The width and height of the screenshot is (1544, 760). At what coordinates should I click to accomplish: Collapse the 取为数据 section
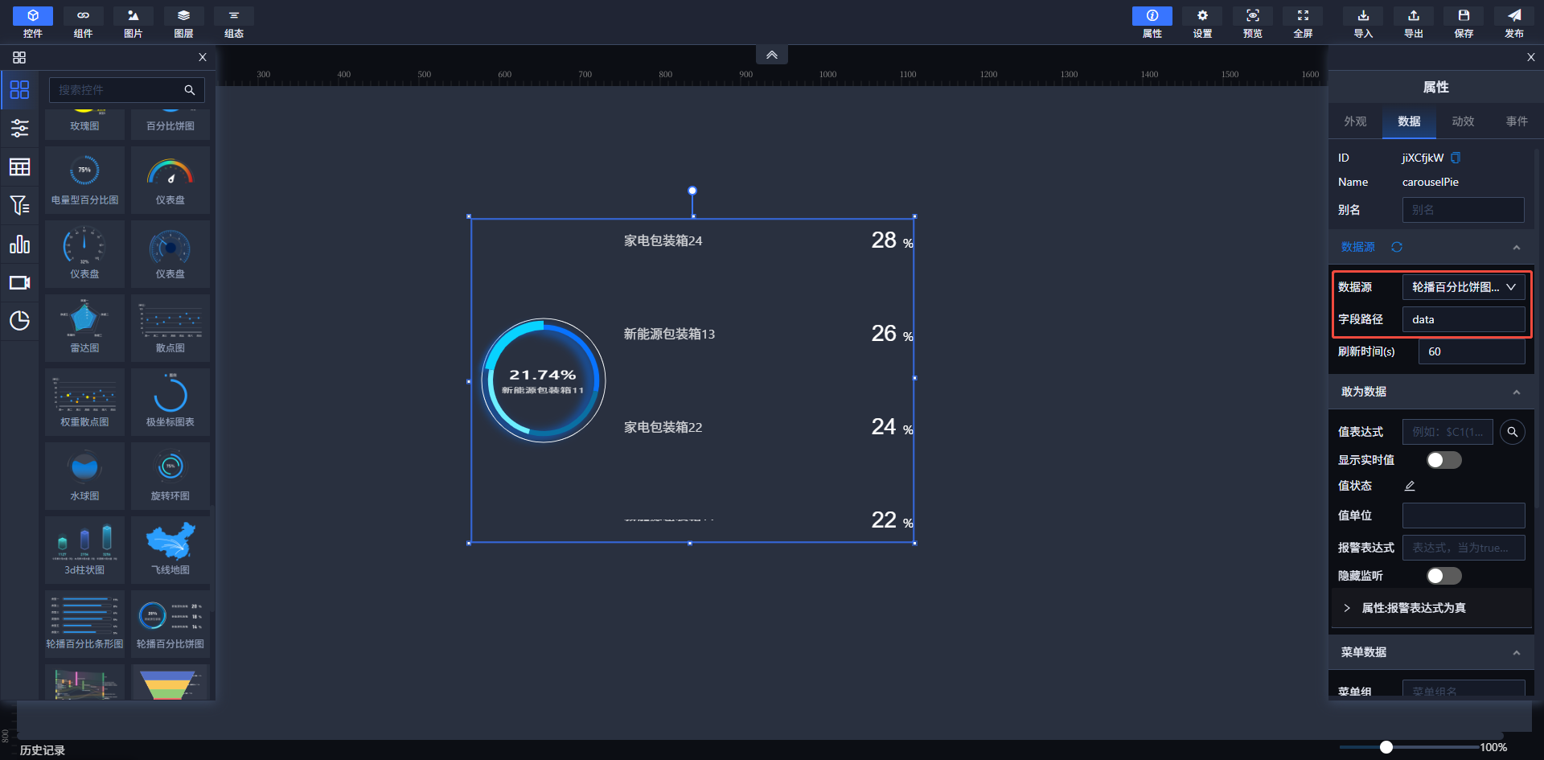point(1516,392)
